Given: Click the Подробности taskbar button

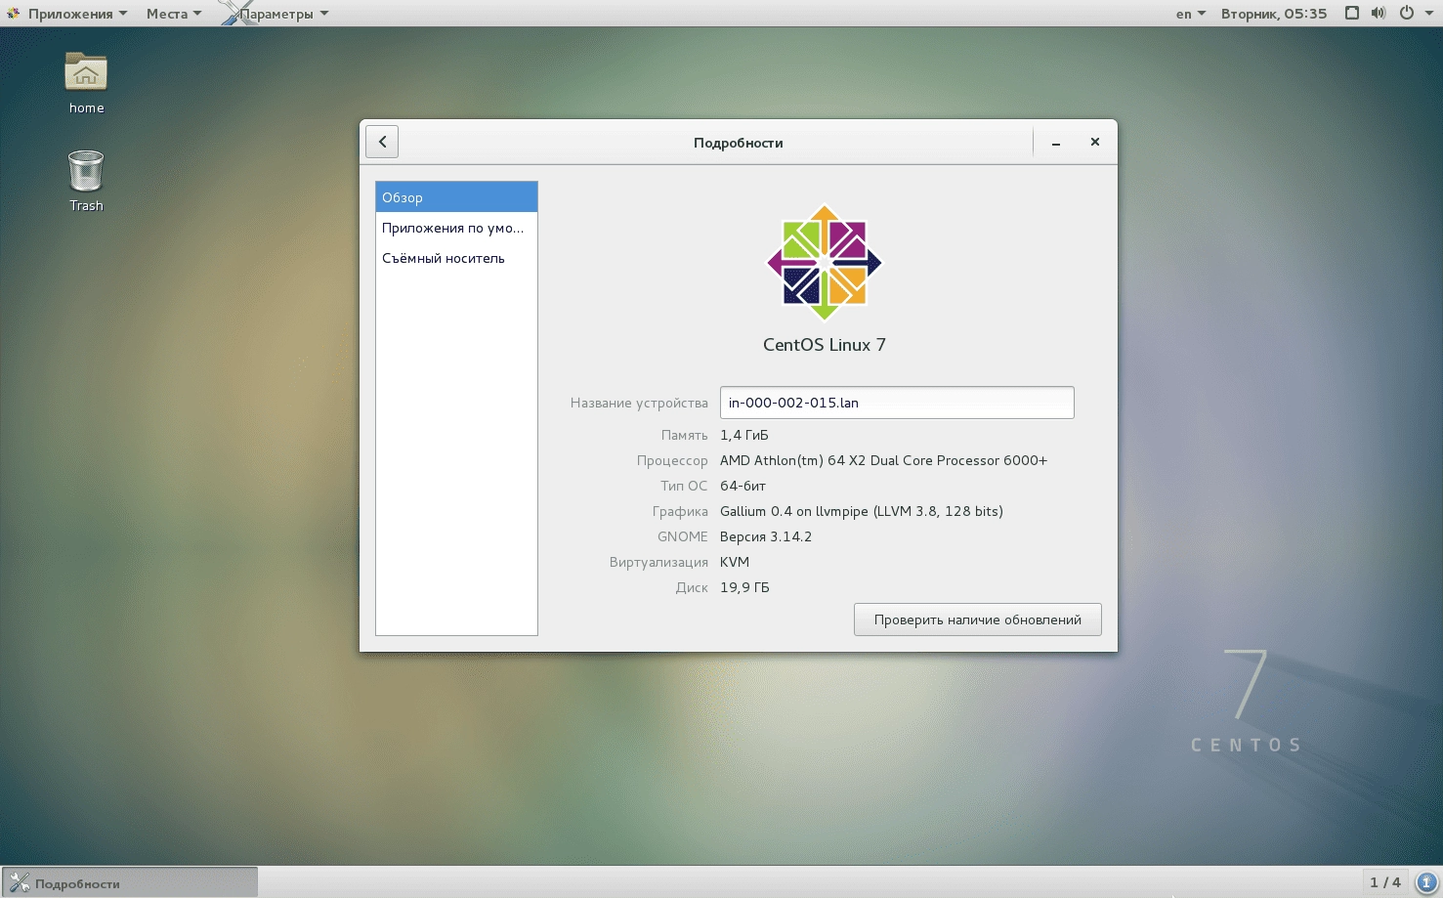Looking at the screenshot, I should [x=130, y=882].
